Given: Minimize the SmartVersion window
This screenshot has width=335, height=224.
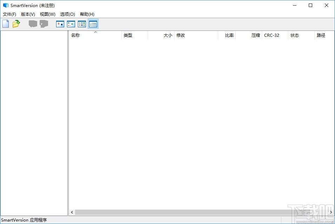Looking at the screenshot, I should 295,5.
